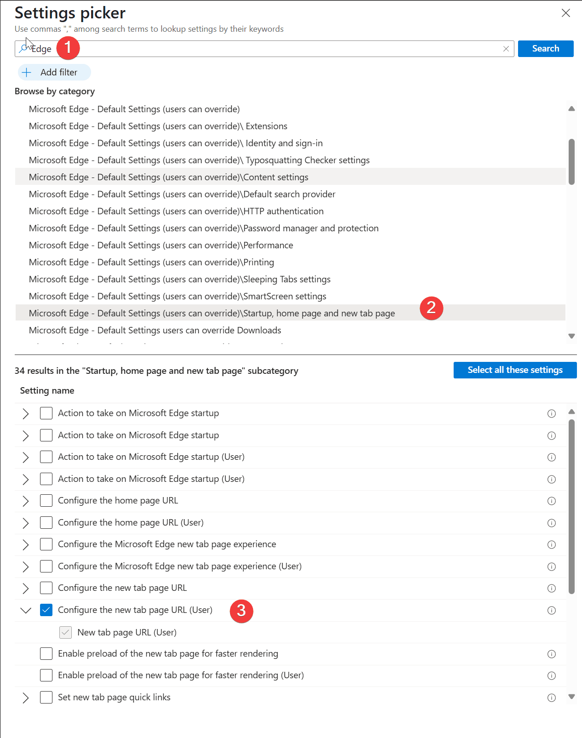Check Configure the home page URL (User) box
582x738 pixels.
coord(46,523)
